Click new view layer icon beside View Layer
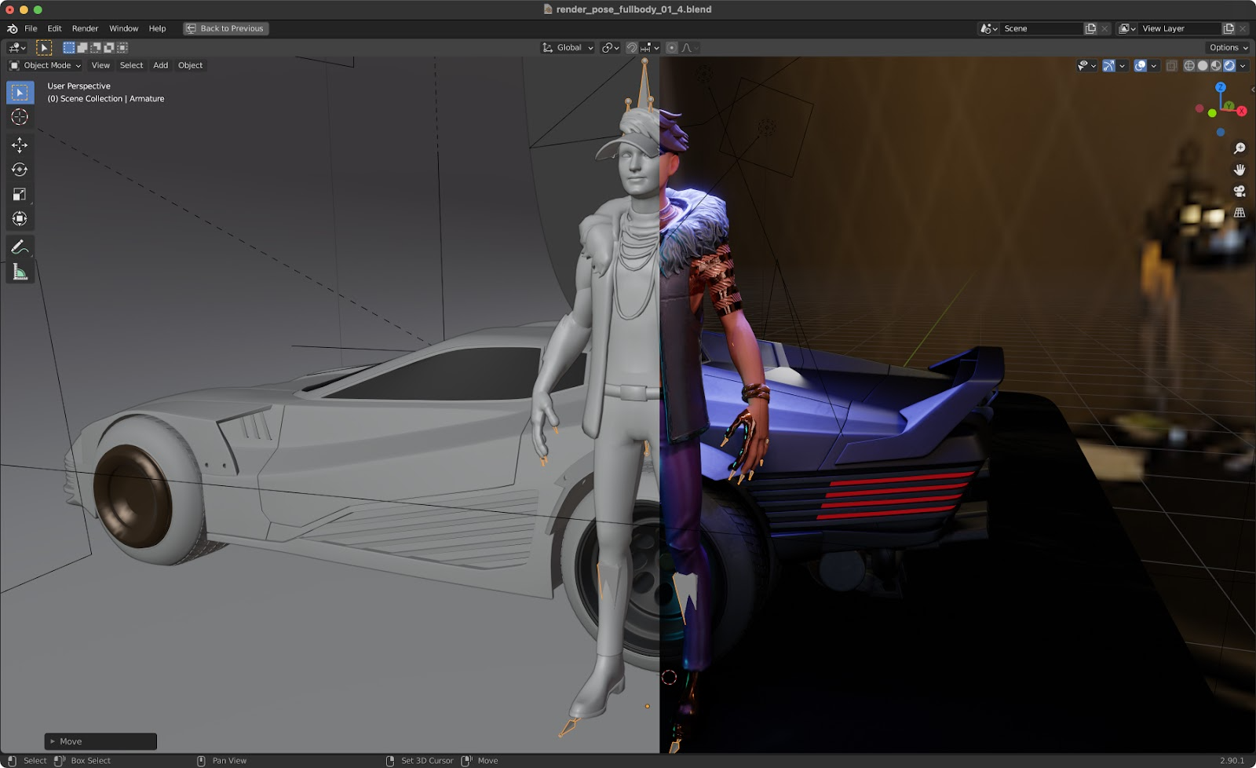Viewport: 1256px width, 768px height. pos(1229,28)
